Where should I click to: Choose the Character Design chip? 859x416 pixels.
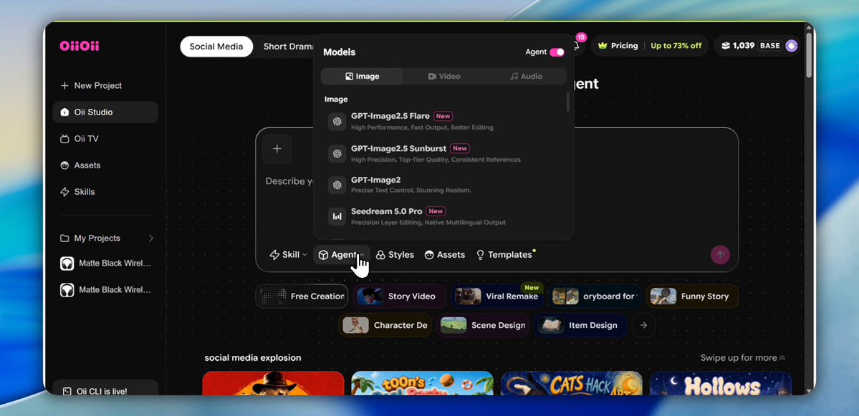[385, 325]
